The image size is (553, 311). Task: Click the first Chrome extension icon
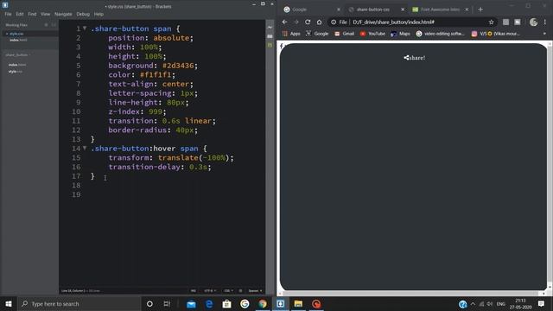click(x=505, y=22)
